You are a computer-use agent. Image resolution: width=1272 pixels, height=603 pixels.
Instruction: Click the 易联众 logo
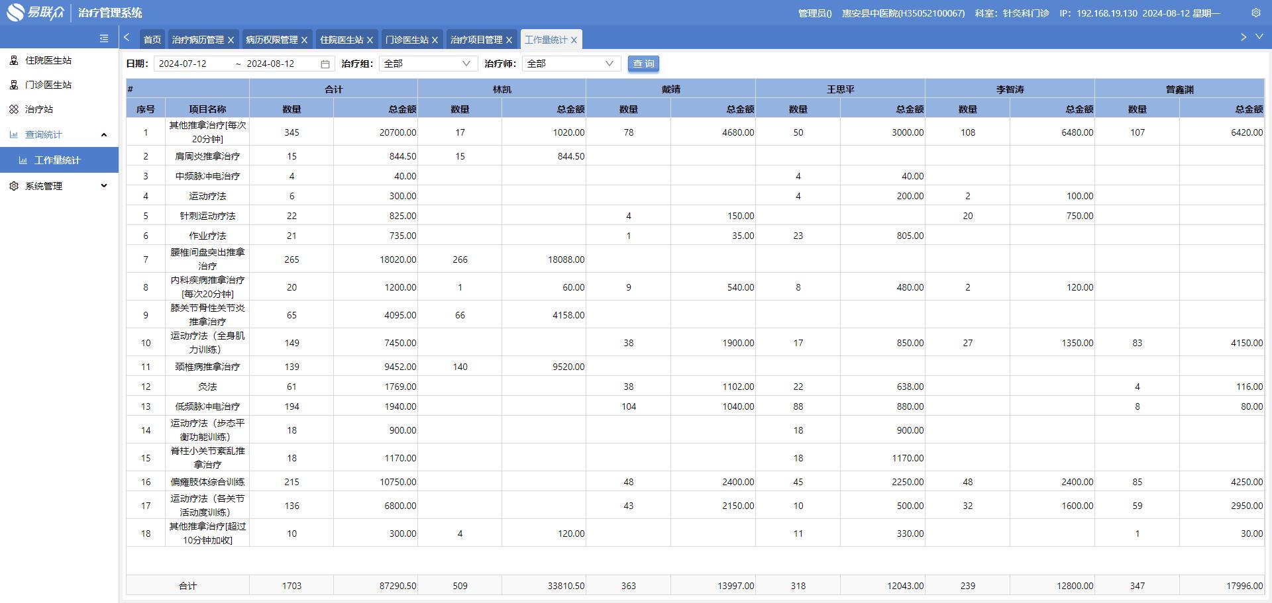[x=35, y=13]
